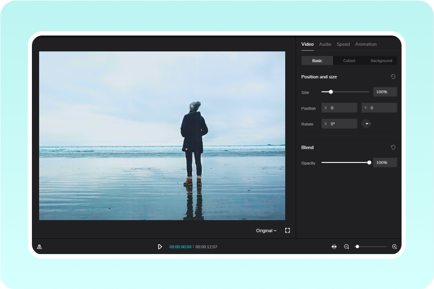Select the Basic sub-tab
The width and height of the screenshot is (434, 289).
(317, 61)
